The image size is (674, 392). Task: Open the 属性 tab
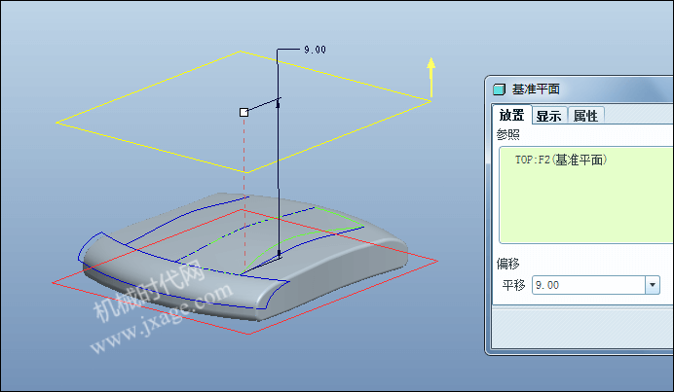(x=585, y=116)
